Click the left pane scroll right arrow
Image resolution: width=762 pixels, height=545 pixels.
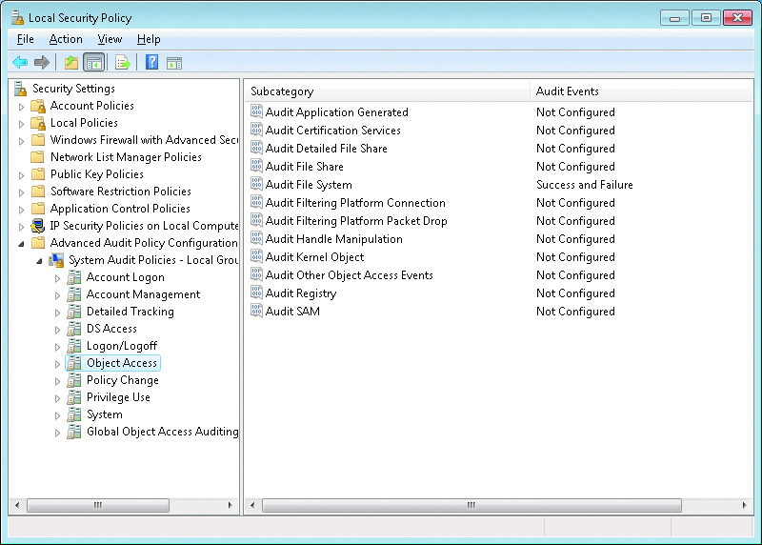pyautogui.click(x=231, y=505)
